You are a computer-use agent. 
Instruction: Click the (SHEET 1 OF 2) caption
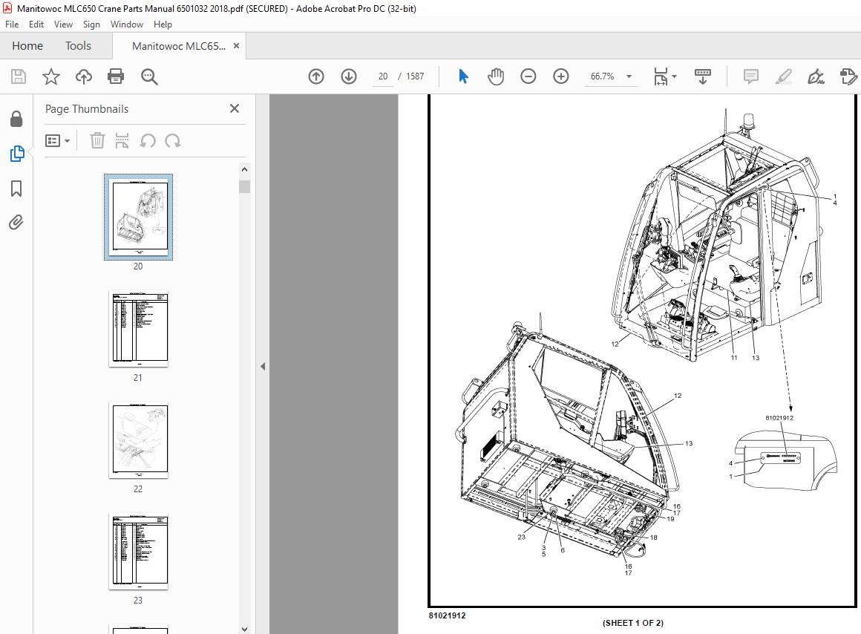pos(632,623)
